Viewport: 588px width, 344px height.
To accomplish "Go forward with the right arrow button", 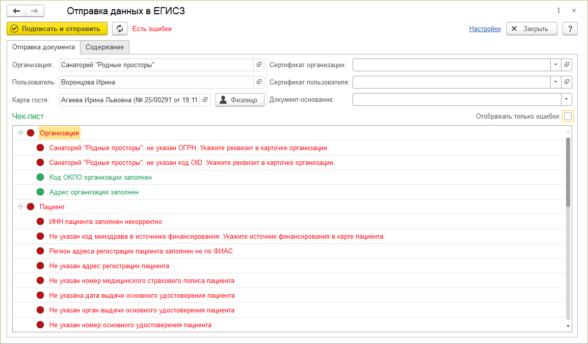I will point(35,11).
